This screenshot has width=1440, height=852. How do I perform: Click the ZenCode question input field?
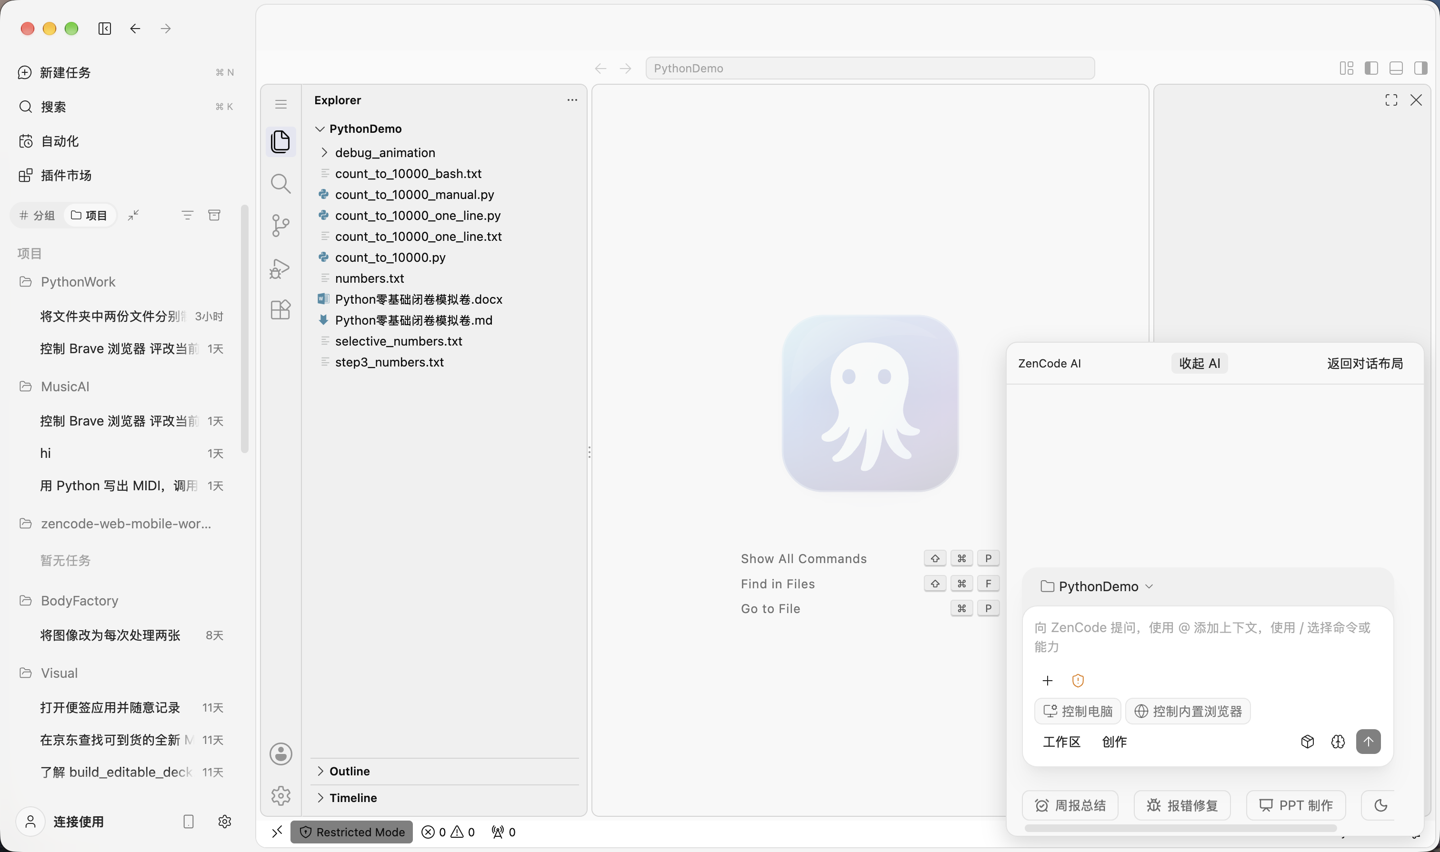[1208, 637]
